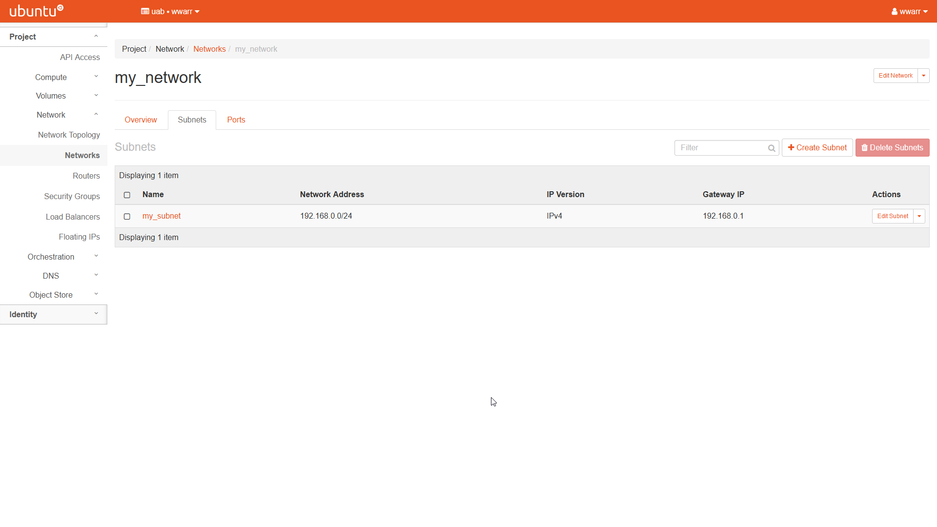This screenshot has width=937, height=527.
Task: Click the Network Address column header
Action: coord(332,194)
